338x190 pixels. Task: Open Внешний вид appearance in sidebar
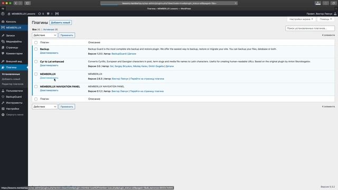pyautogui.click(x=14, y=61)
